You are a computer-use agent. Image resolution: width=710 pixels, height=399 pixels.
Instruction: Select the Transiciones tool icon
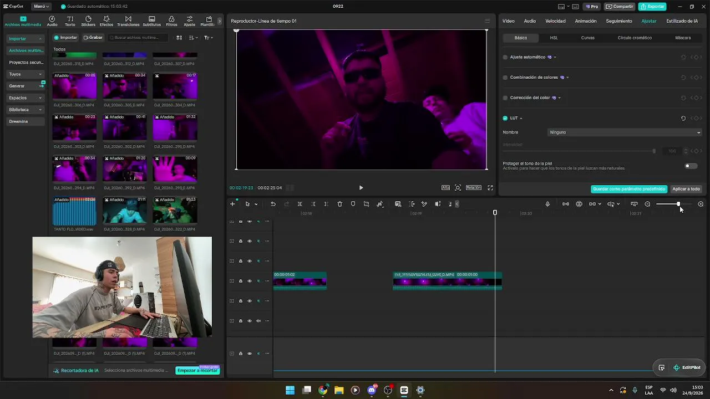pyautogui.click(x=128, y=21)
